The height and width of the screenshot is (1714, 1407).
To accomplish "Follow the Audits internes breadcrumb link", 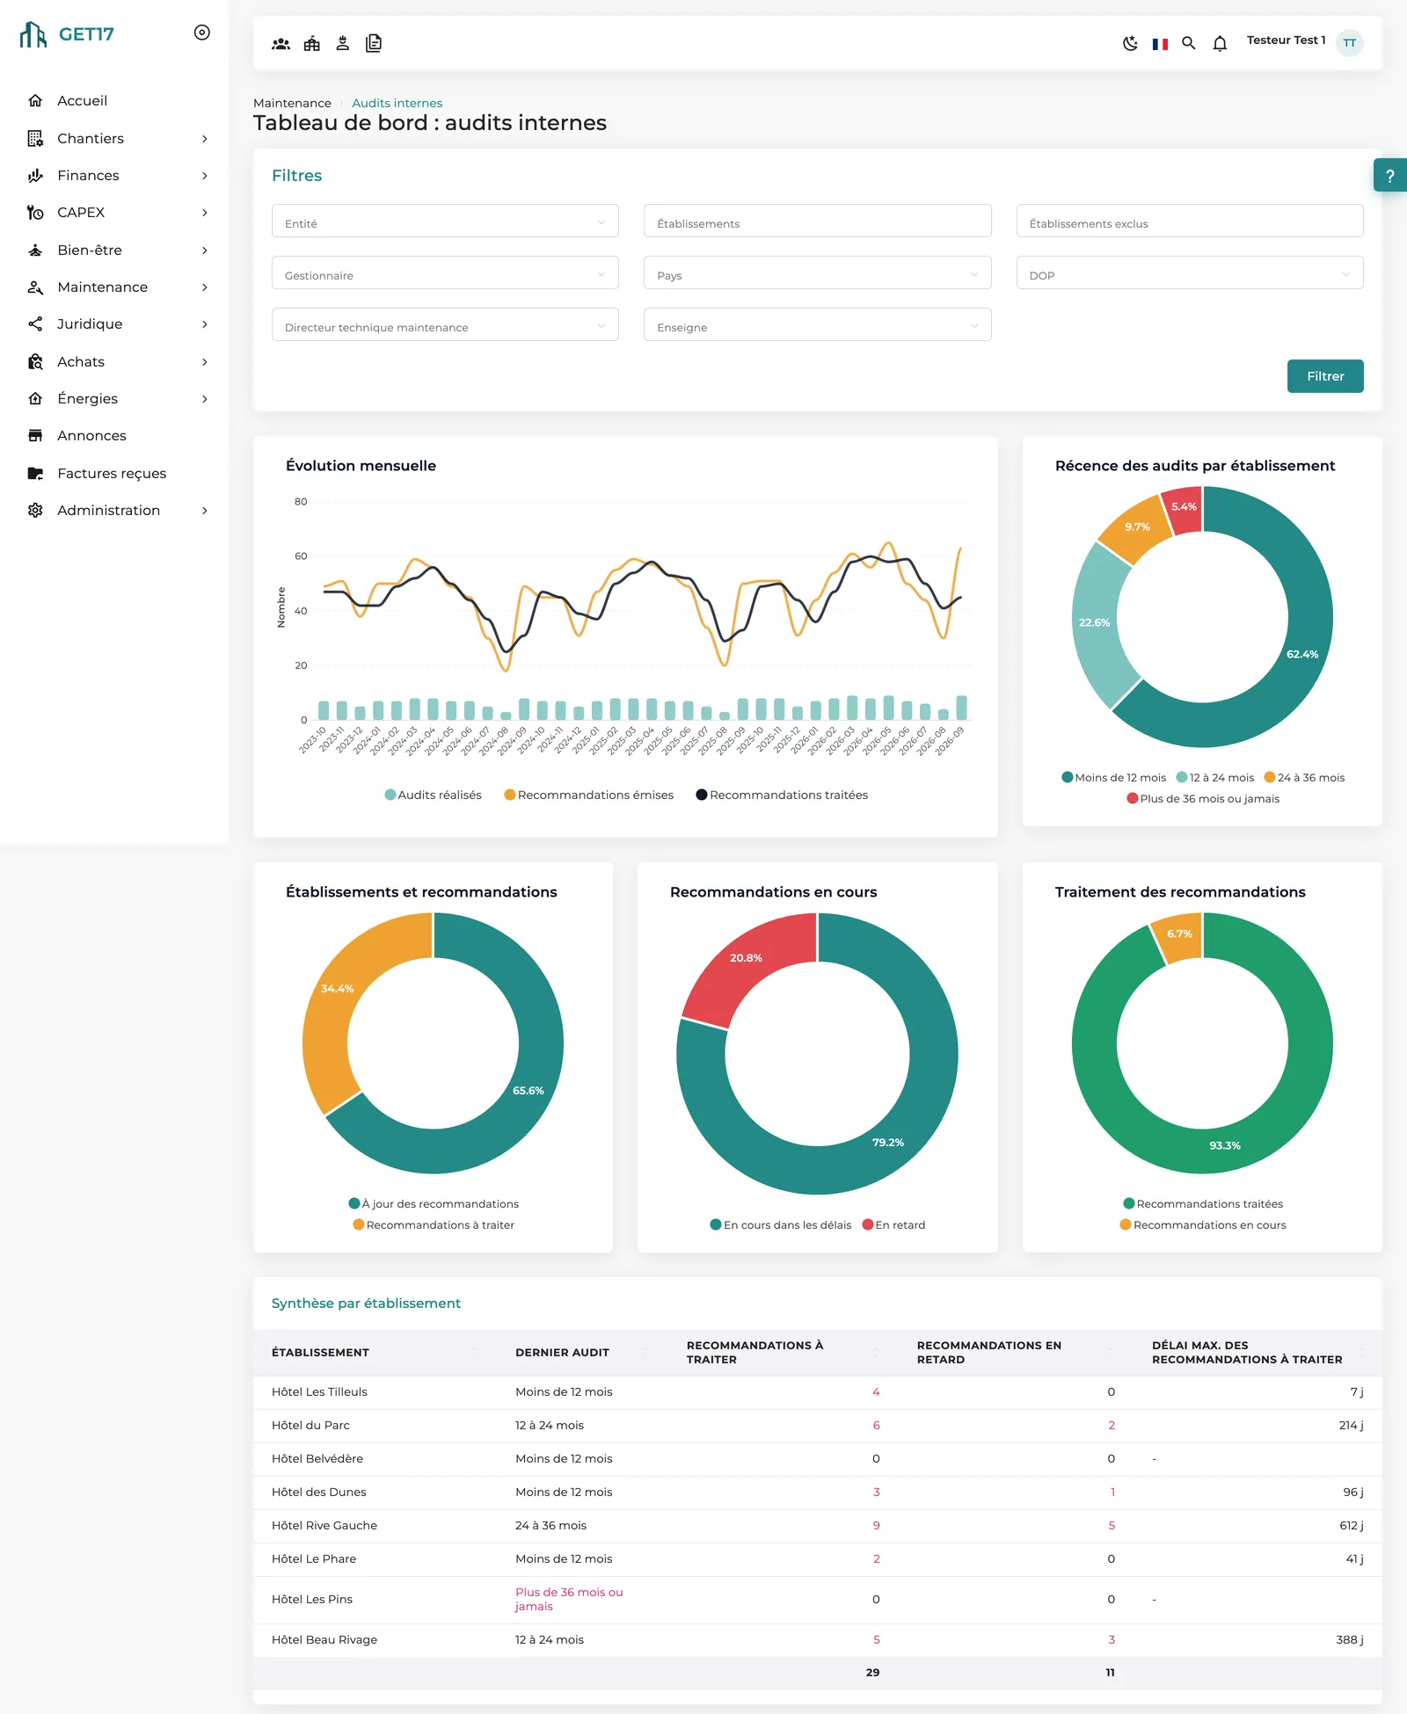I will click(x=397, y=103).
